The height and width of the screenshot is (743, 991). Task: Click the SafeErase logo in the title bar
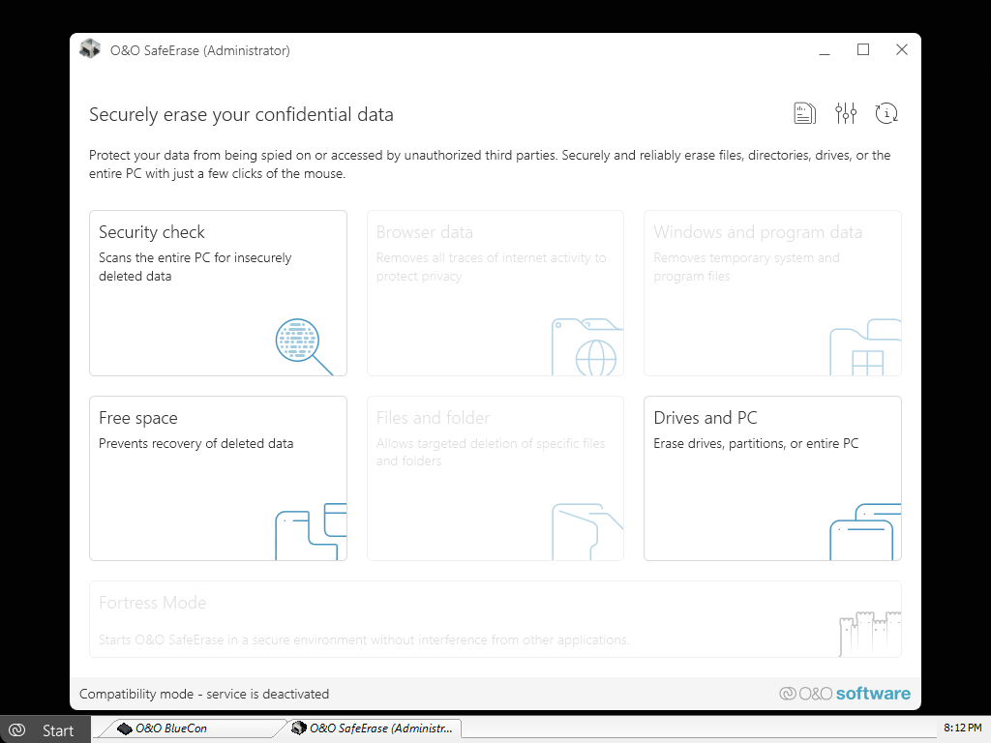(x=90, y=49)
